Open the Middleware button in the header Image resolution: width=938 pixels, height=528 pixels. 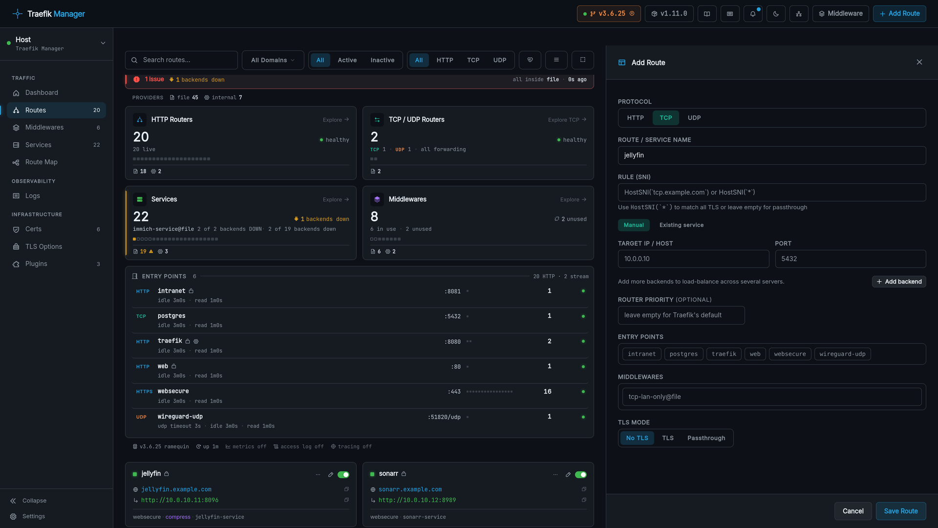[841, 14]
